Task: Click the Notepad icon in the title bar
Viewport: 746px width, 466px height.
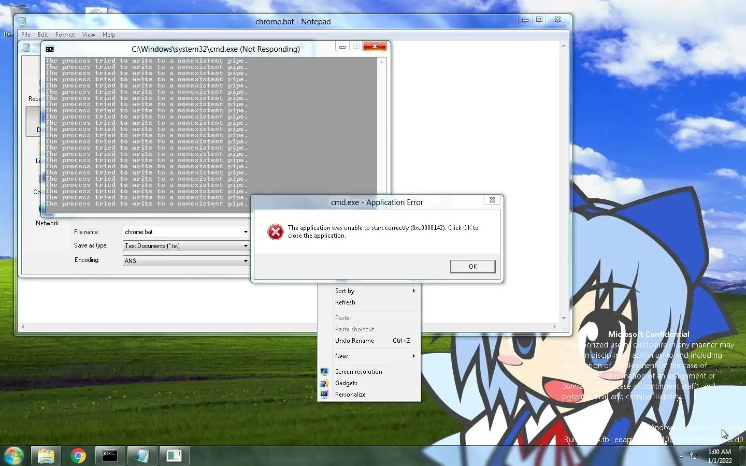Action: point(22,21)
